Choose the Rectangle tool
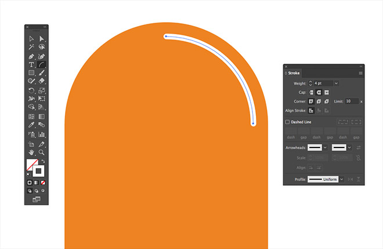Viewport: 383px width, 249px height. click(31, 73)
